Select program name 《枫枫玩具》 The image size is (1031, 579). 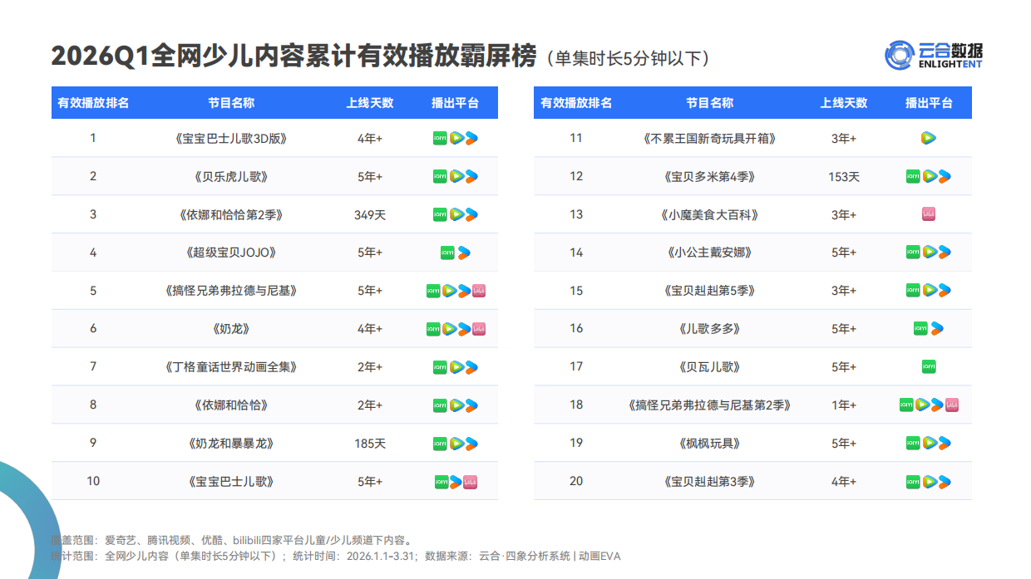[709, 444]
